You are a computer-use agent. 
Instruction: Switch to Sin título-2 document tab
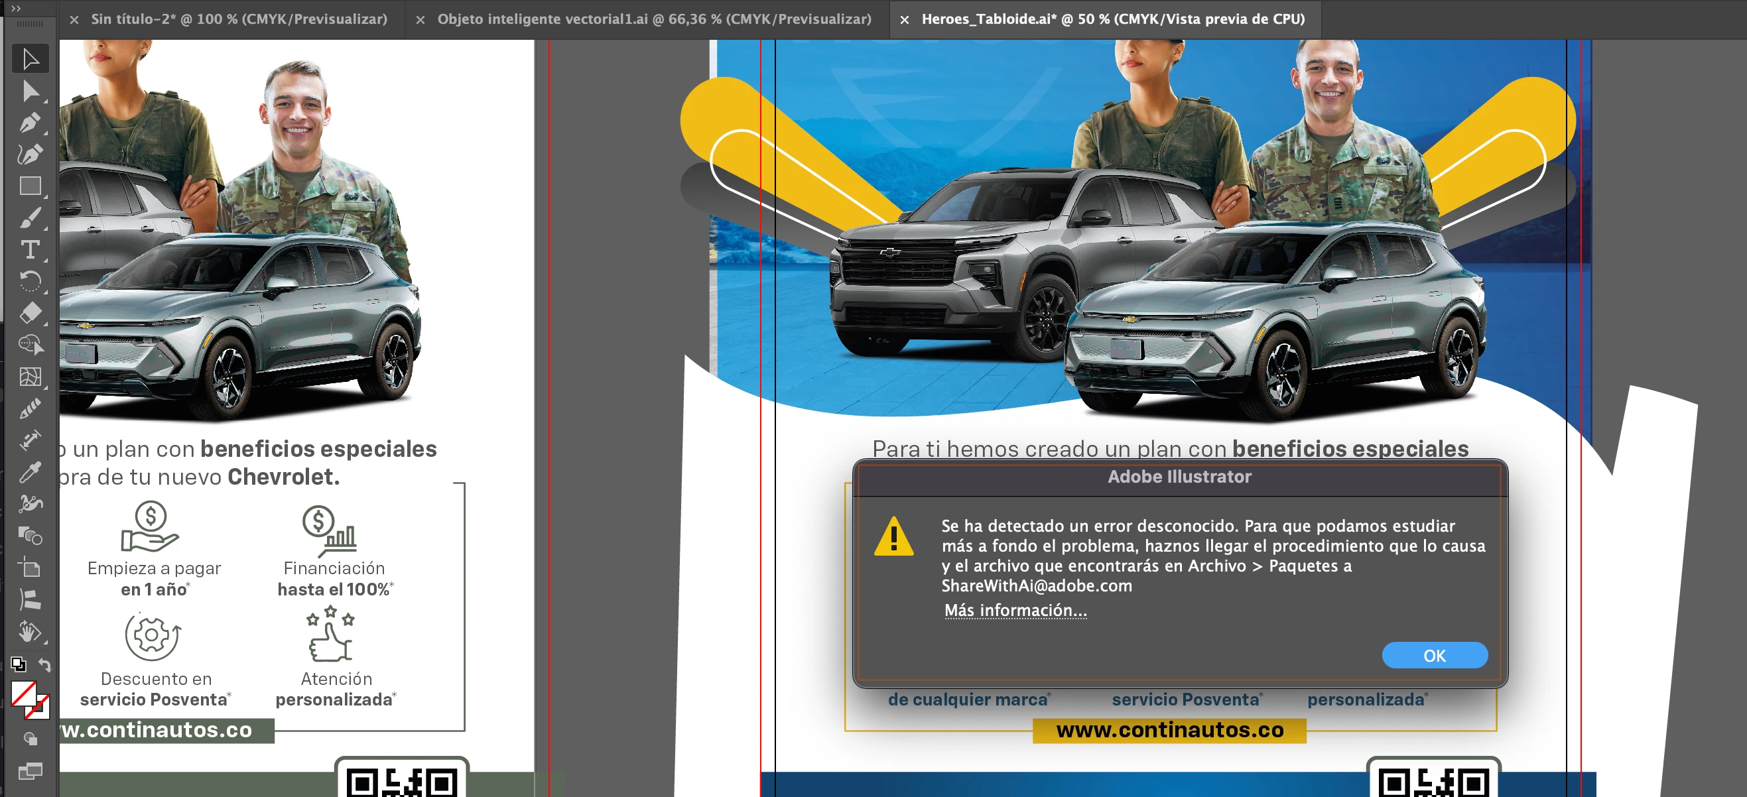click(239, 19)
